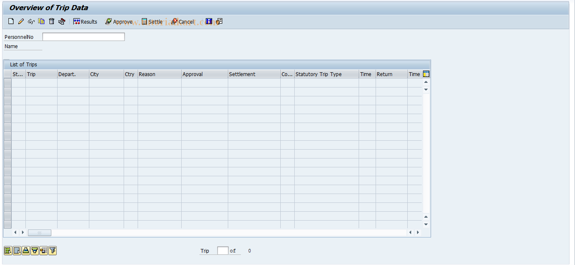This screenshot has height=265, width=575.
Task: Focus the PersonnelNo input field
Action: [83, 37]
